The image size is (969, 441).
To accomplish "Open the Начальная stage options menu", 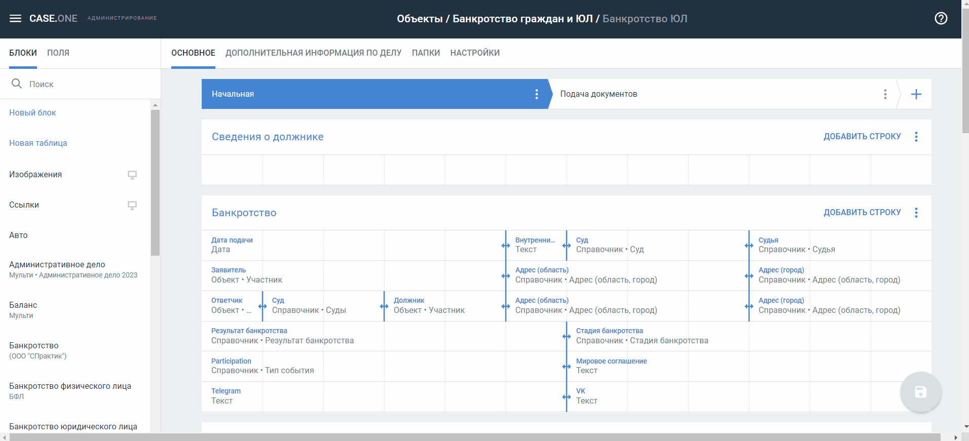I will (x=536, y=94).
